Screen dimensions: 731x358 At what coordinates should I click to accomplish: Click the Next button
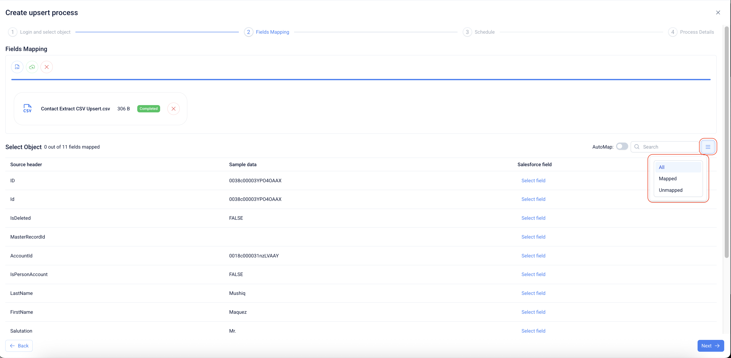point(710,346)
